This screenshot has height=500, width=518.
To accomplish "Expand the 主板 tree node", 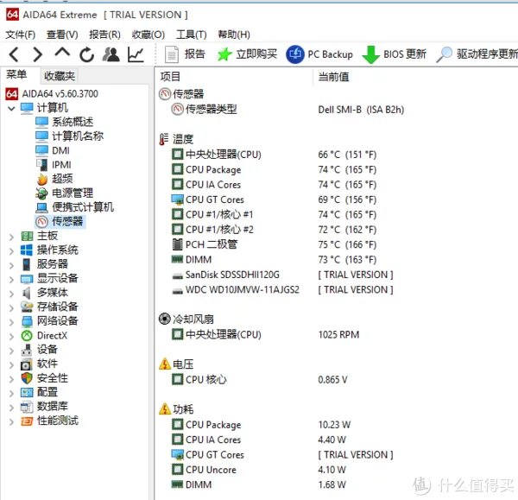I will point(11,237).
